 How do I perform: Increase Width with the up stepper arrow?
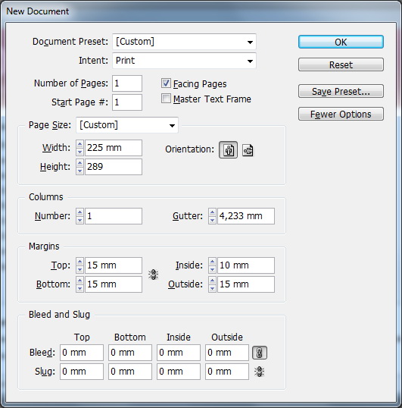click(x=79, y=144)
